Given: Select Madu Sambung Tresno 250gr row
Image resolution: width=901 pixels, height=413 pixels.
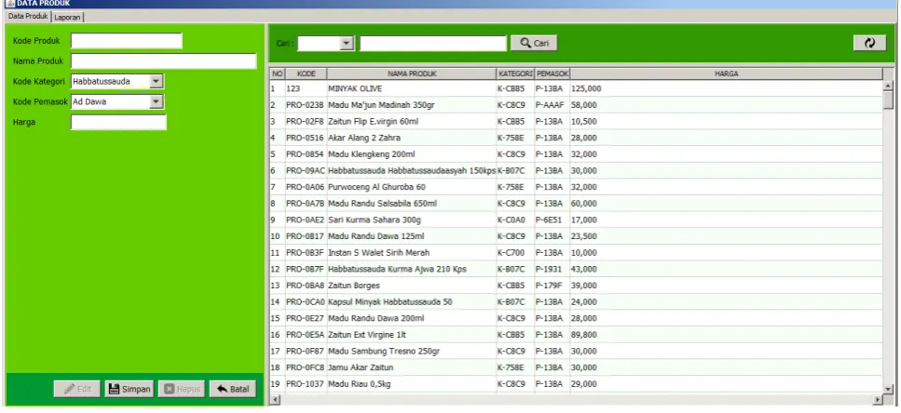Looking at the screenshot, I should pyautogui.click(x=577, y=351).
